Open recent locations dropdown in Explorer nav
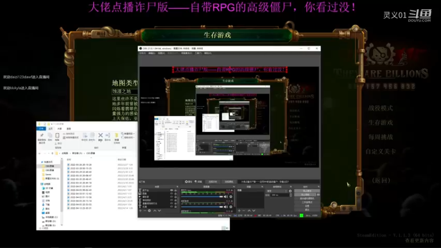 [49, 153]
